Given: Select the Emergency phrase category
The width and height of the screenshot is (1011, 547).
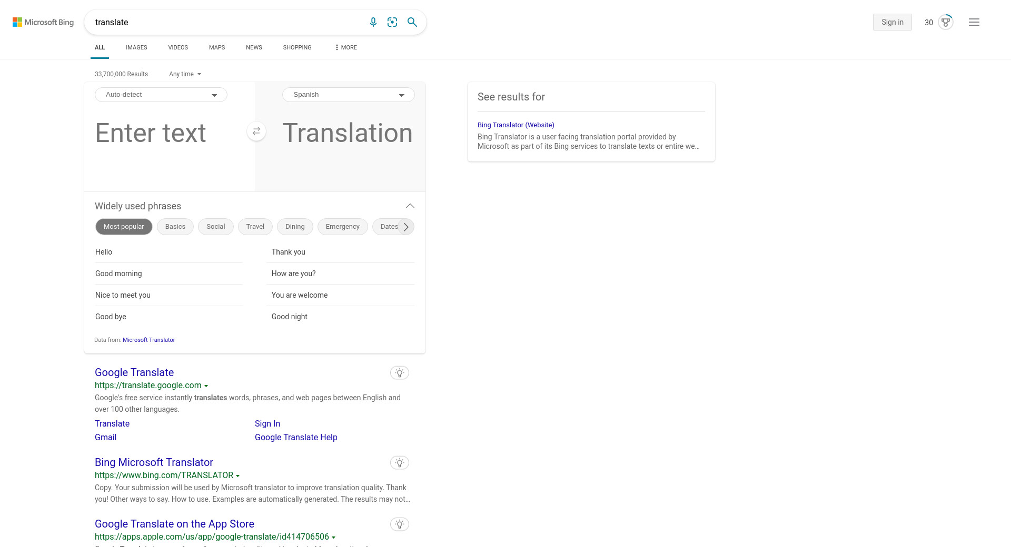Looking at the screenshot, I should [x=342, y=227].
